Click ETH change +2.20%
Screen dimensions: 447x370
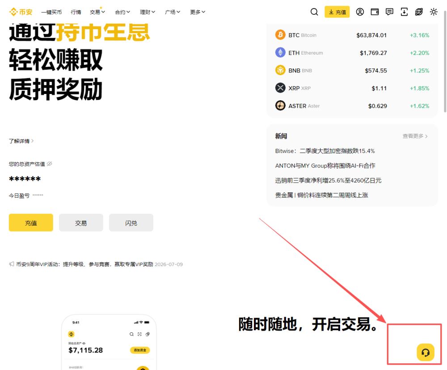click(x=419, y=53)
